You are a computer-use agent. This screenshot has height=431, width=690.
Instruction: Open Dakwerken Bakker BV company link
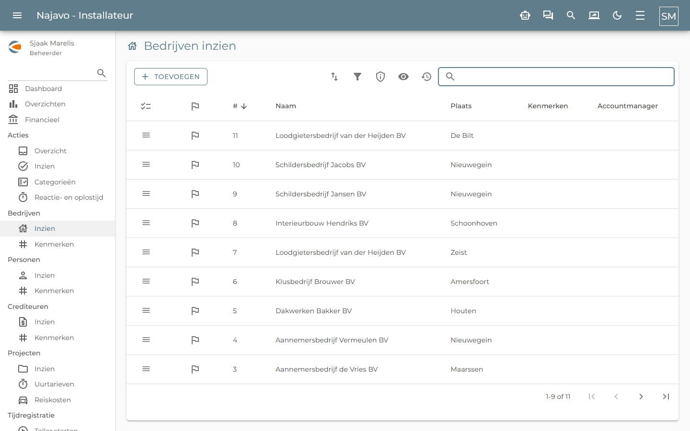[x=313, y=311]
